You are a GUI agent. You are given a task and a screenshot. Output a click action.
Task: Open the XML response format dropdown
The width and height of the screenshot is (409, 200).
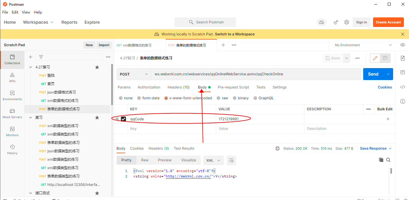(213, 160)
